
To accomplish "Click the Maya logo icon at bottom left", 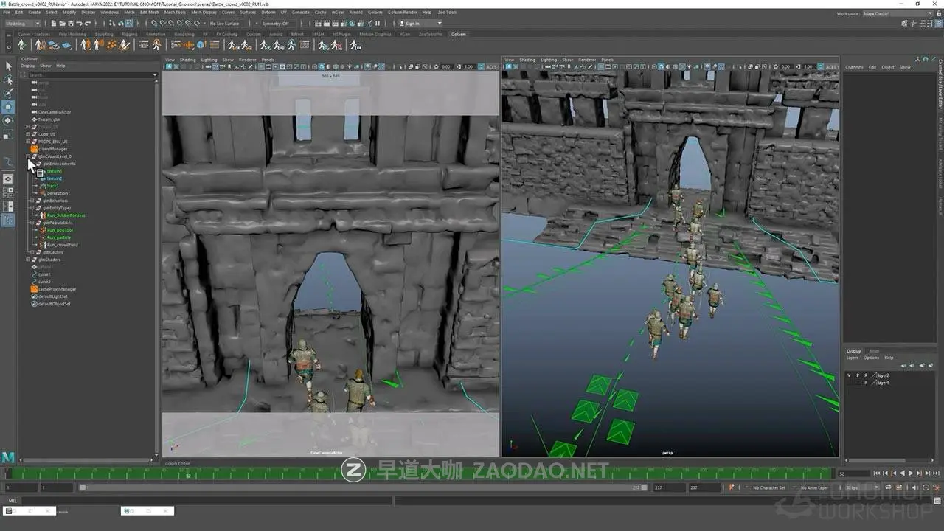I will click(8, 457).
